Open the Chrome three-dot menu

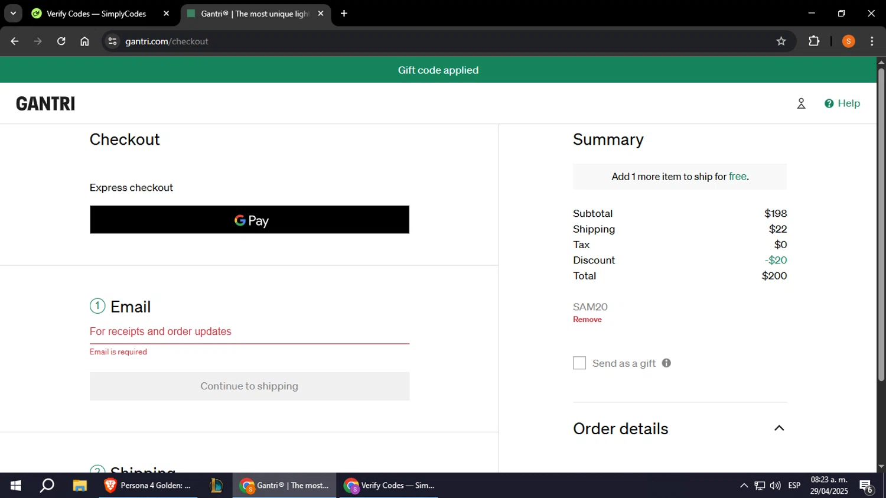872,41
